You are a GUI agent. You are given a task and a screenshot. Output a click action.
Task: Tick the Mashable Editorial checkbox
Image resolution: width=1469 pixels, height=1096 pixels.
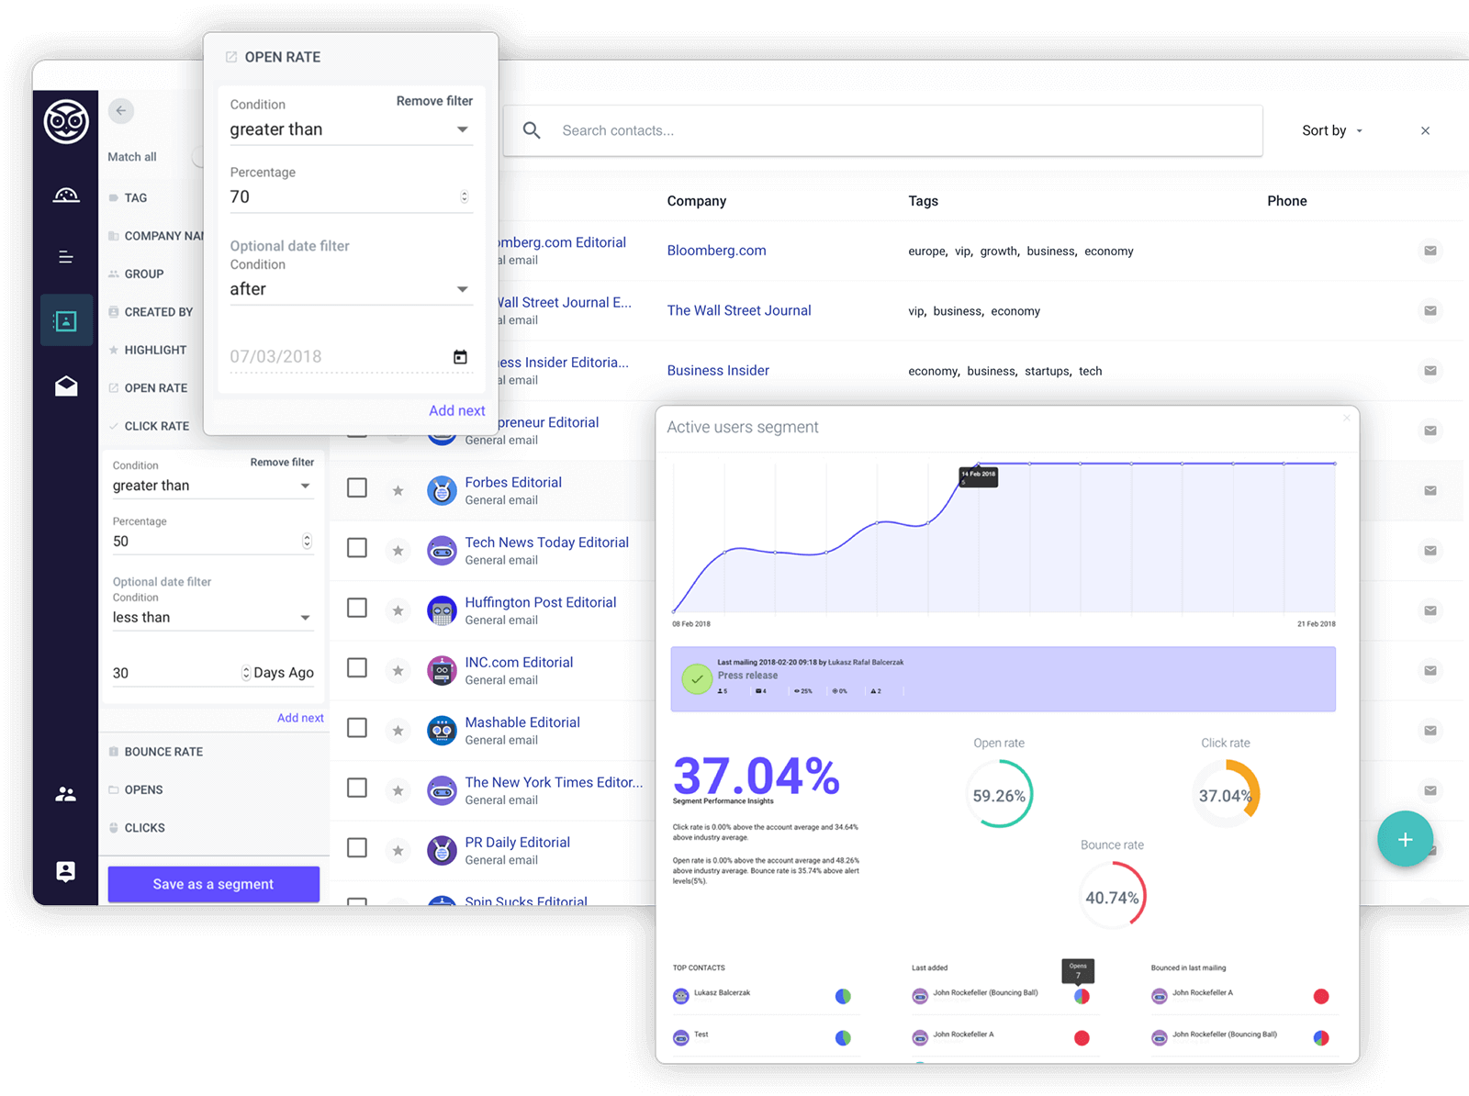(x=357, y=728)
